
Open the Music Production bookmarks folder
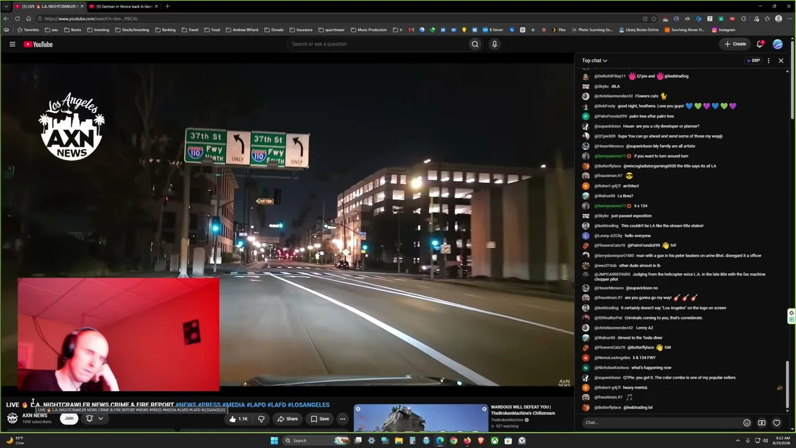[369, 30]
